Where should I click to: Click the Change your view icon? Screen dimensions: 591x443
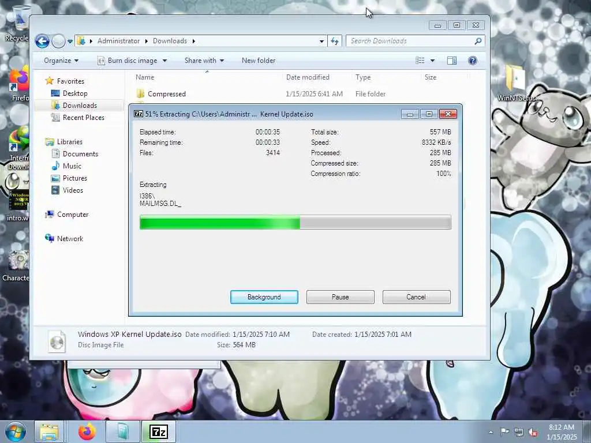pos(420,61)
